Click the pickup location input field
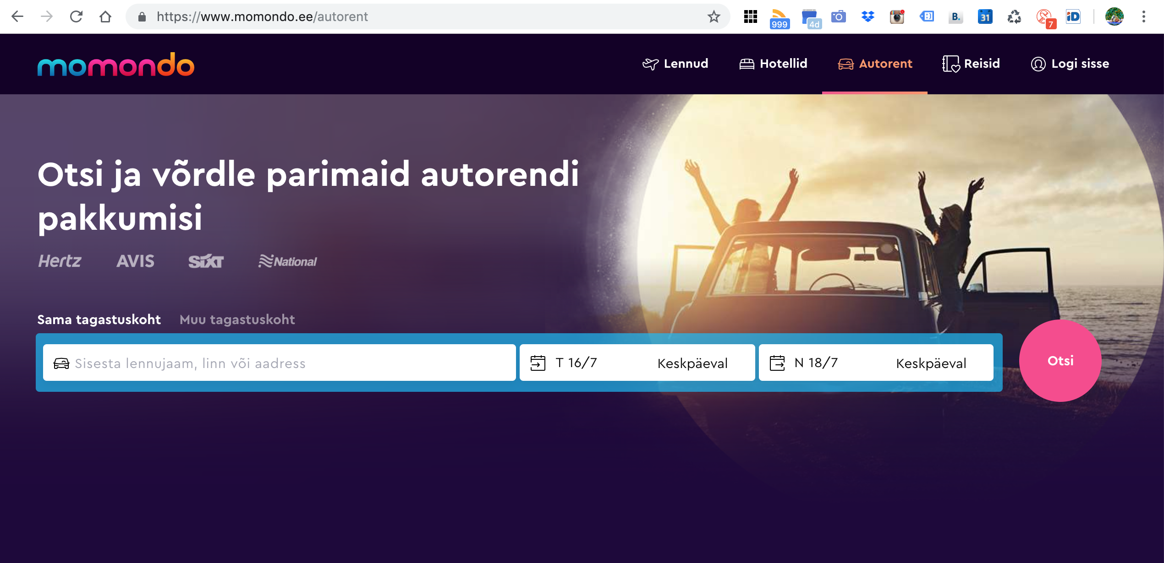The image size is (1164, 563). [280, 363]
